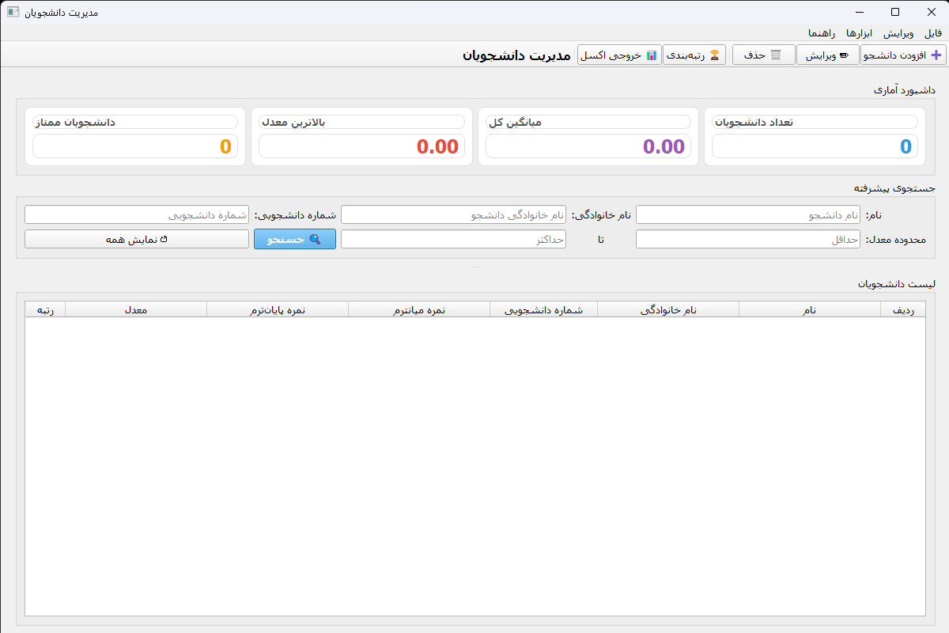Sort by نمره میانترم column header

[419, 310]
